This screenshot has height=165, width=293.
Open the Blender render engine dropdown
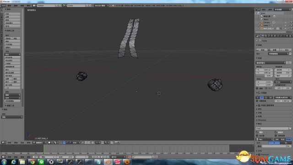[102, 5]
